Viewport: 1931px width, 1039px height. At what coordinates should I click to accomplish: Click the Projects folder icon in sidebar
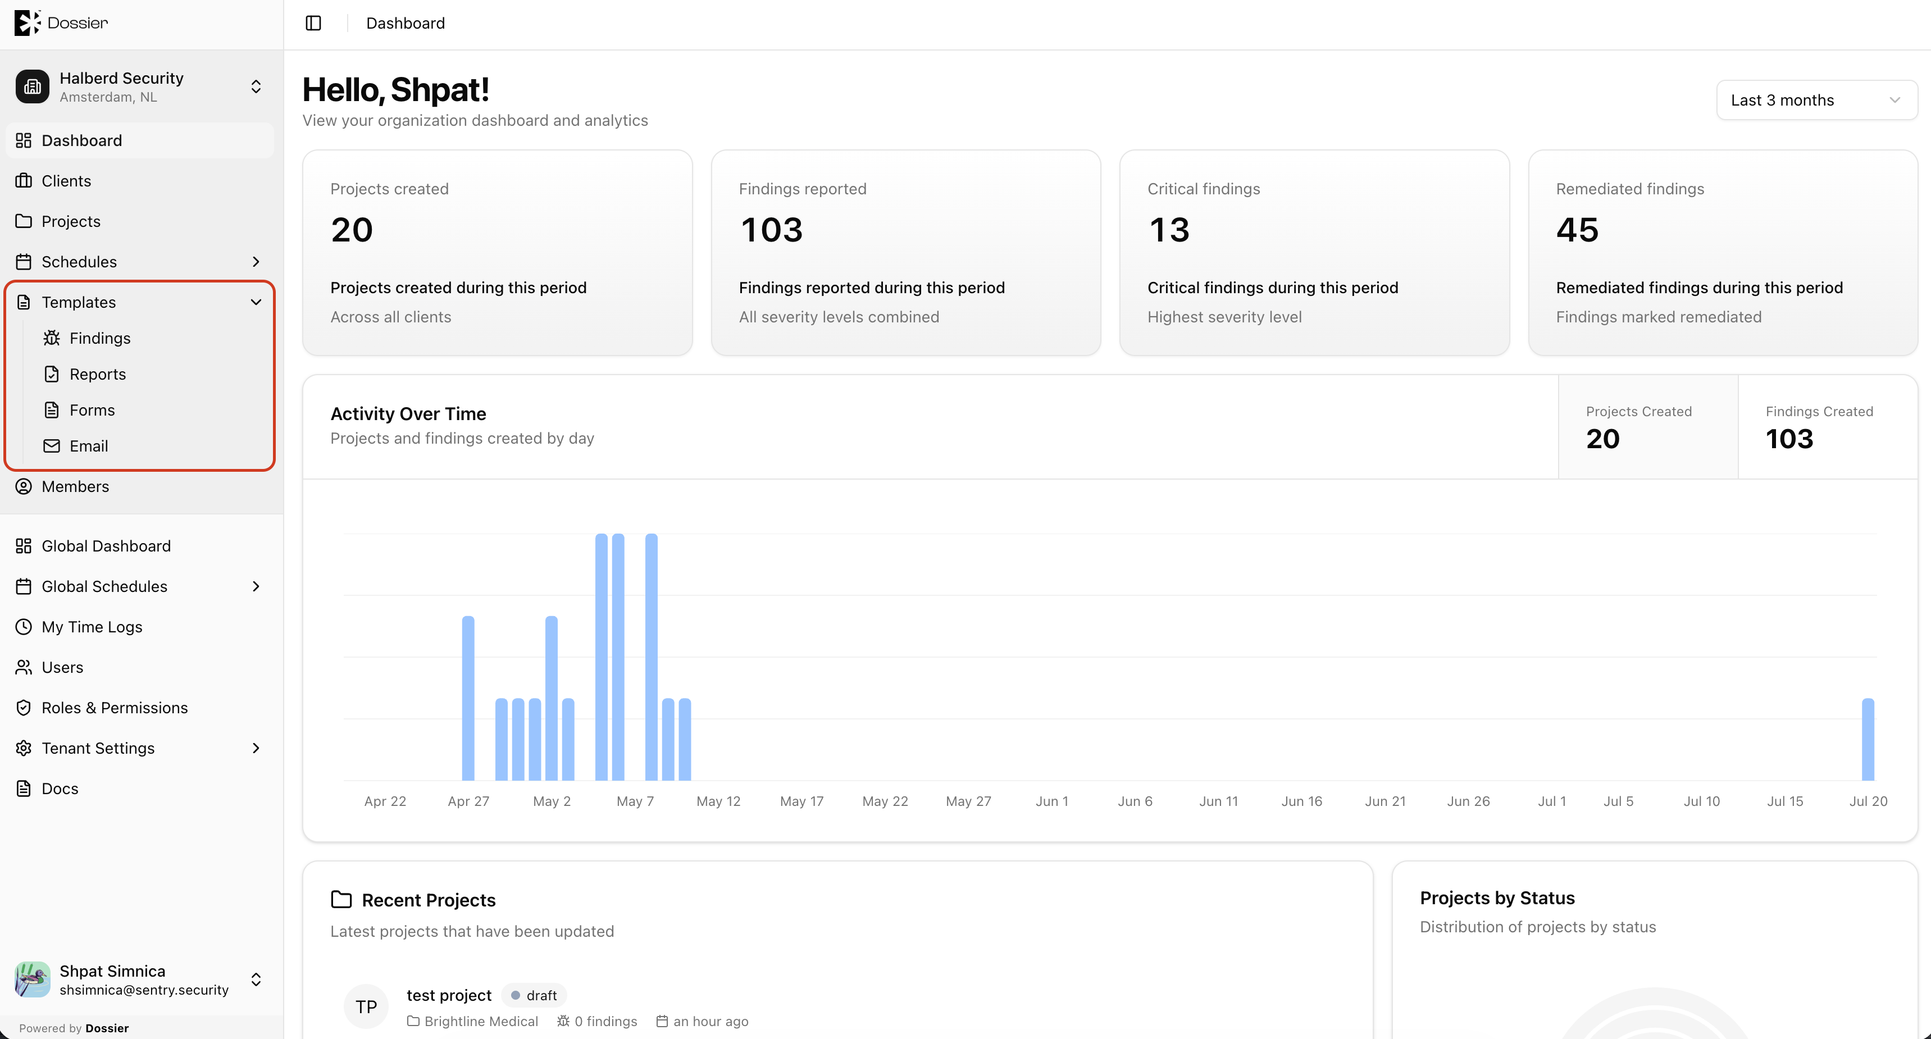24,222
